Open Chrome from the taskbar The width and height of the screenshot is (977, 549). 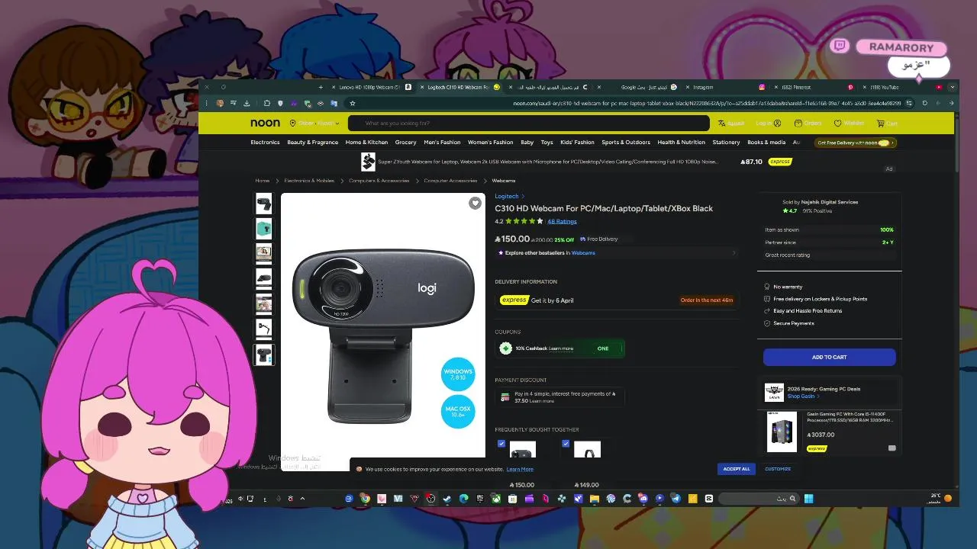[365, 499]
